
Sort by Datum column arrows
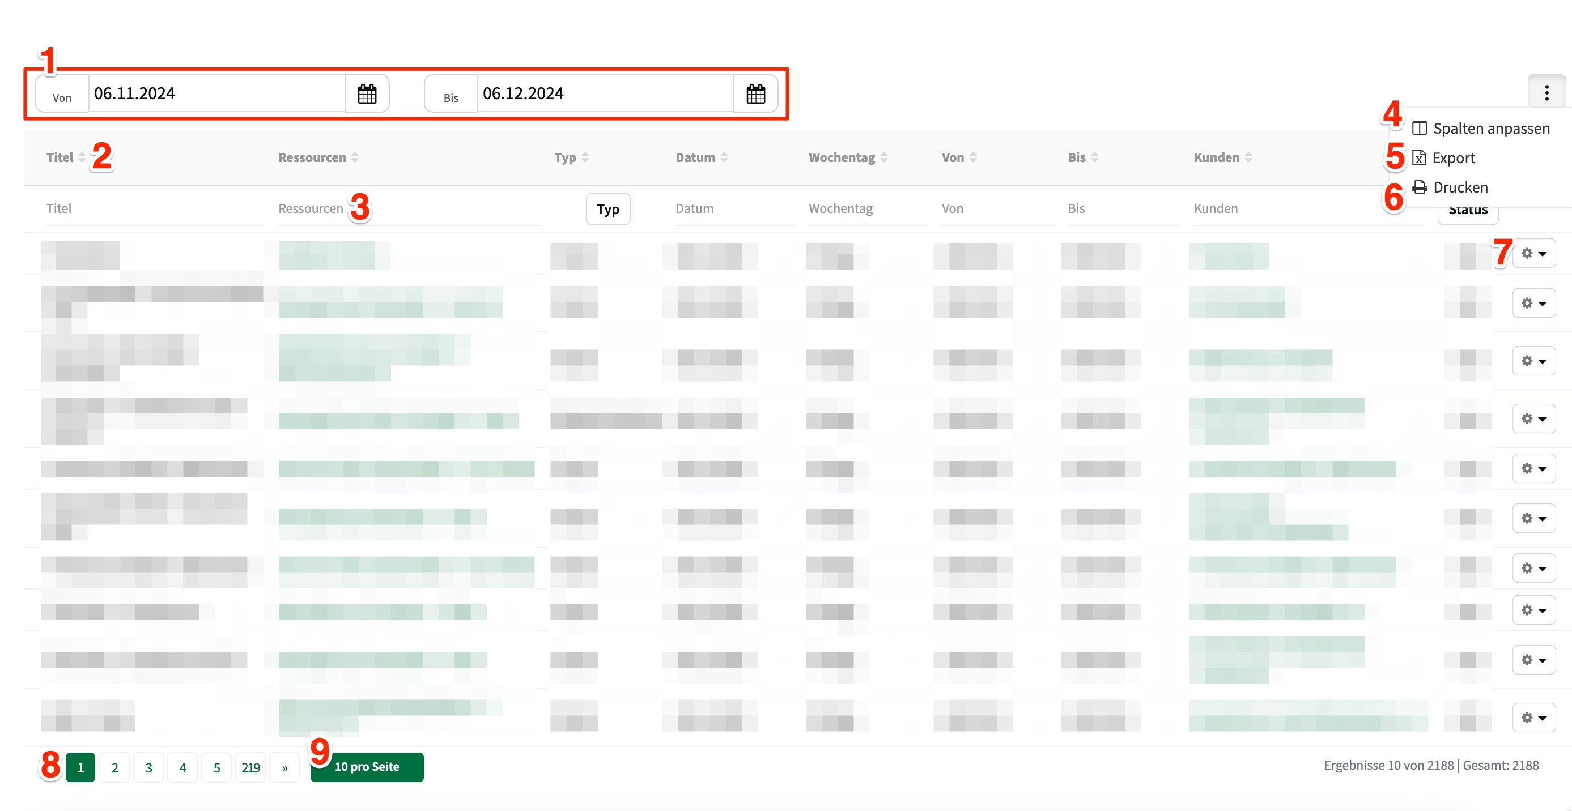[x=724, y=158]
